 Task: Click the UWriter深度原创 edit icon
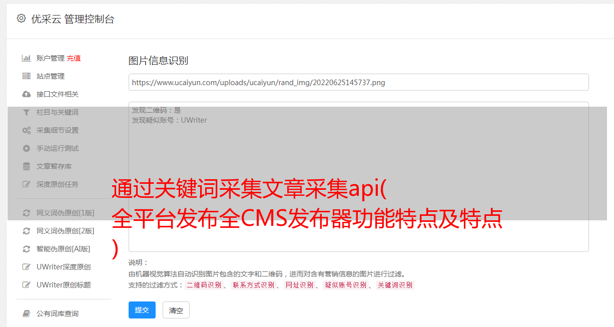27,267
